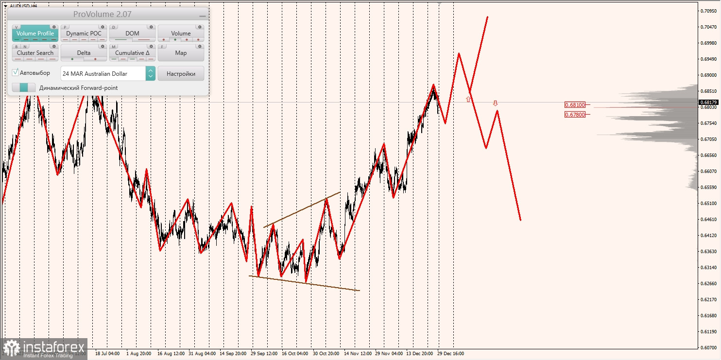Toggle the red dot segment under Delta

tap(95, 59)
